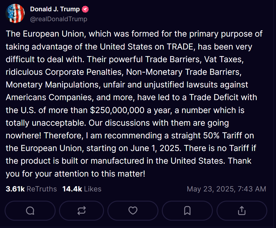Screen dimensions: 276x228
Task: Click the "June 1, 2025" text in post
Action: coord(156,148)
